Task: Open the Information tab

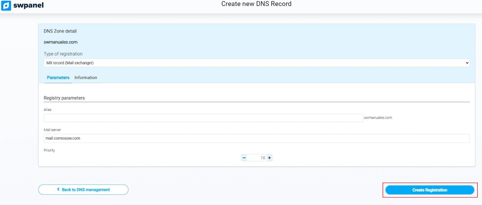Action: click(86, 77)
